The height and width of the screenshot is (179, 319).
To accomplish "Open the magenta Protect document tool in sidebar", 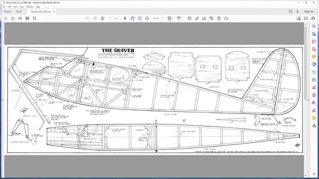I will point(314,95).
